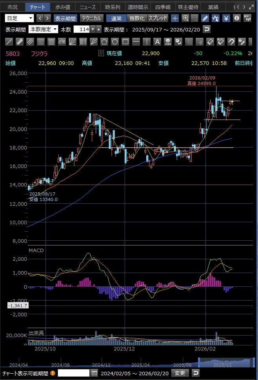Pick the rectangle drawing tool
Image resolution: width=258 pixels, height=380 pixels.
125,42
